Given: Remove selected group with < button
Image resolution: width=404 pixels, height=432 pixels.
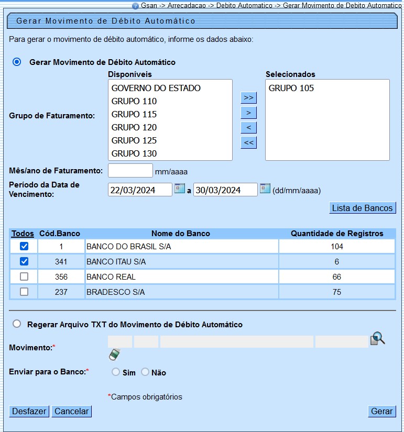Looking at the screenshot, I should coord(248,127).
